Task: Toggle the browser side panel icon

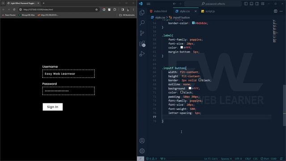Action: click(x=122, y=9)
